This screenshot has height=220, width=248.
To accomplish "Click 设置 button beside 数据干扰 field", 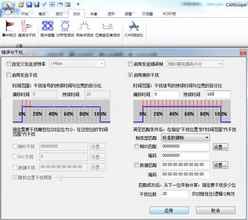I will coord(97,167).
